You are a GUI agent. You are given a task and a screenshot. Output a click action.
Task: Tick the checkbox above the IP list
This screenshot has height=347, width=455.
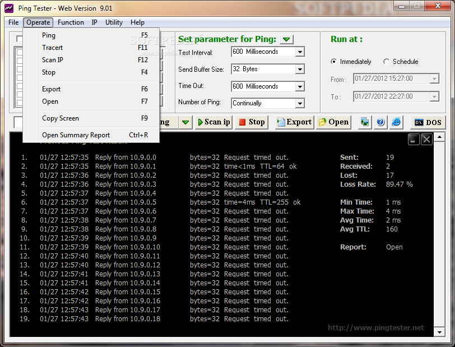(x=20, y=39)
